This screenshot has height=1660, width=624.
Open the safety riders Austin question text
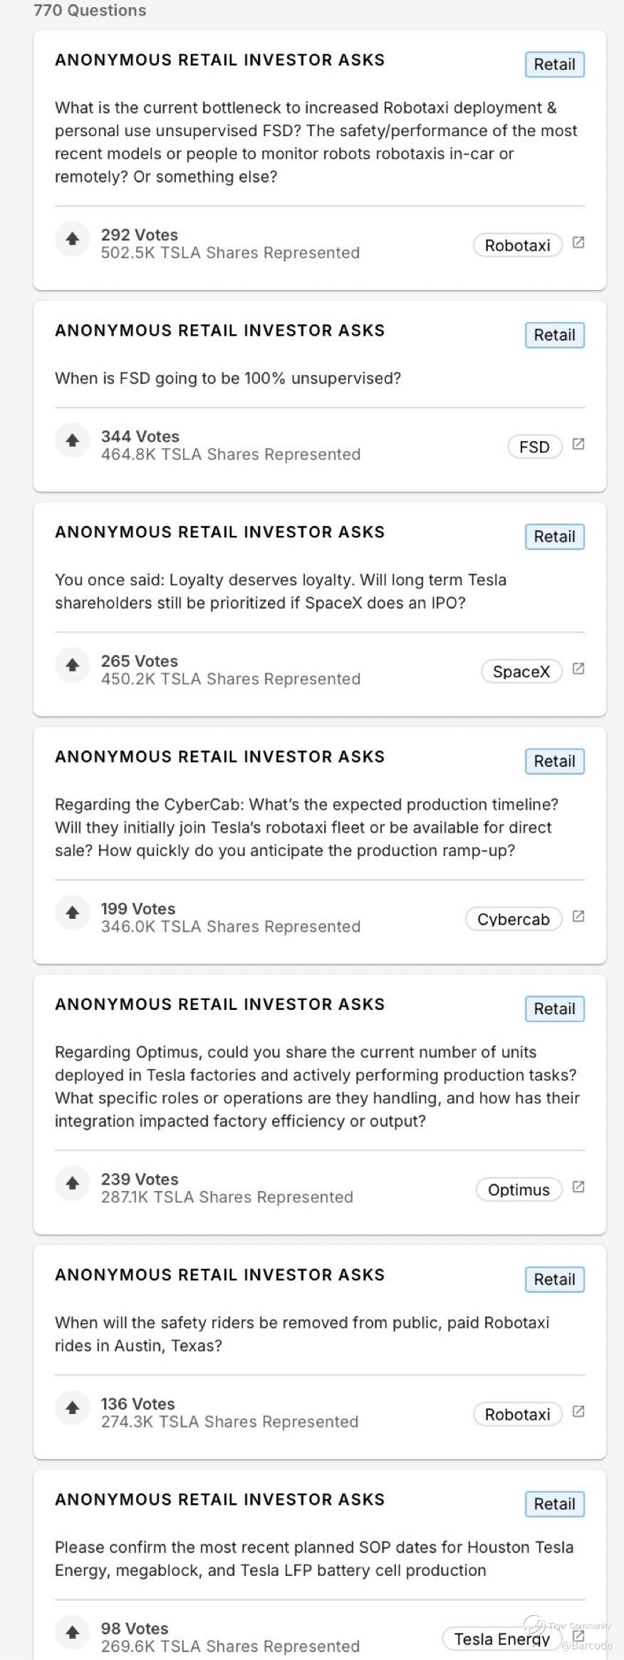[x=302, y=1334]
